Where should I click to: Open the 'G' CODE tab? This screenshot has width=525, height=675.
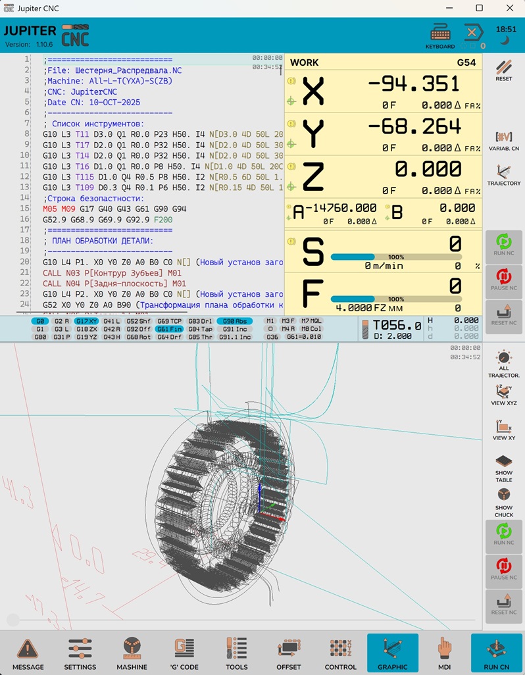(x=185, y=653)
